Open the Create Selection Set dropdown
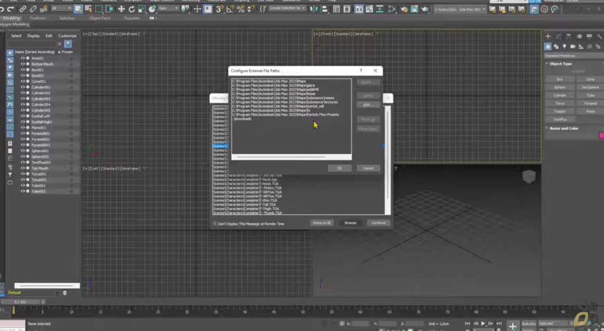The width and height of the screenshot is (604, 331). click(287, 8)
